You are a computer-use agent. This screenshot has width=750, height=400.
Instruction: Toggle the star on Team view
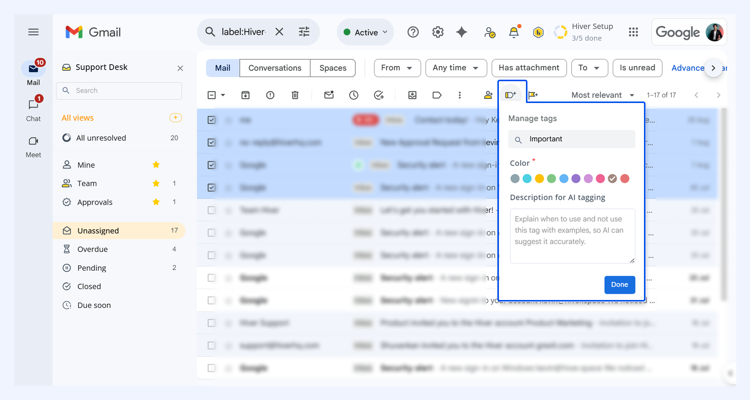pyautogui.click(x=156, y=183)
